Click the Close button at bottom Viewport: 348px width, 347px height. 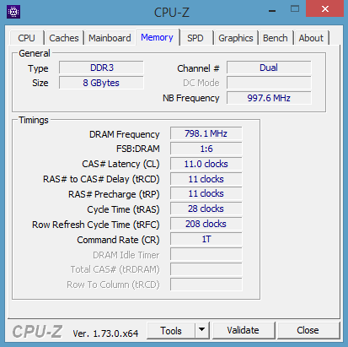308,330
